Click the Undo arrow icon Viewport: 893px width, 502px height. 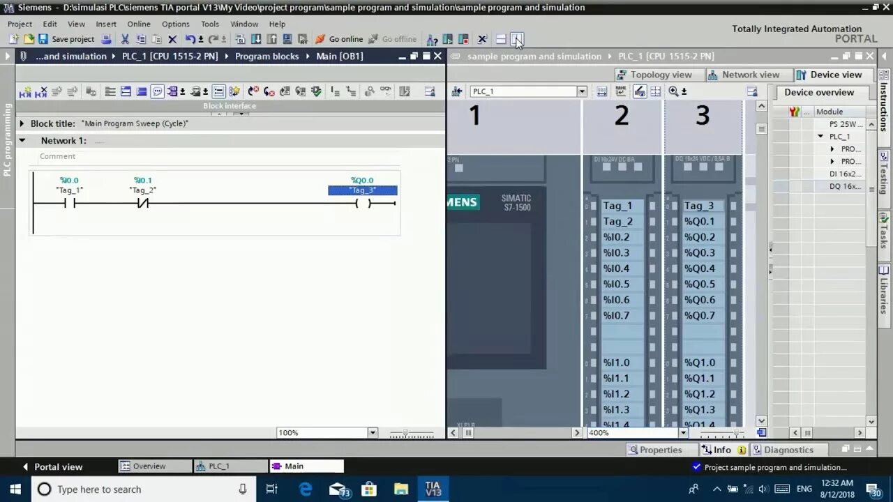[x=190, y=40]
